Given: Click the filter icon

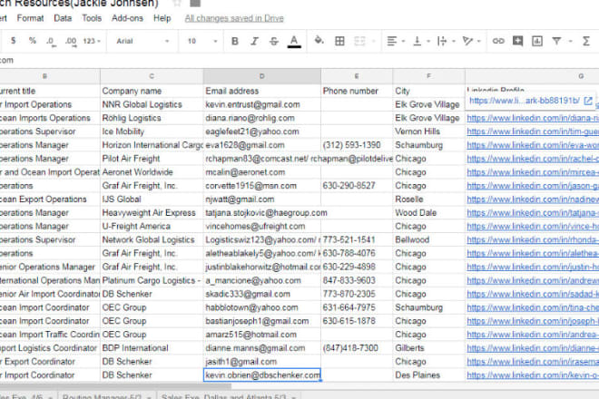Looking at the screenshot, I should click(556, 41).
